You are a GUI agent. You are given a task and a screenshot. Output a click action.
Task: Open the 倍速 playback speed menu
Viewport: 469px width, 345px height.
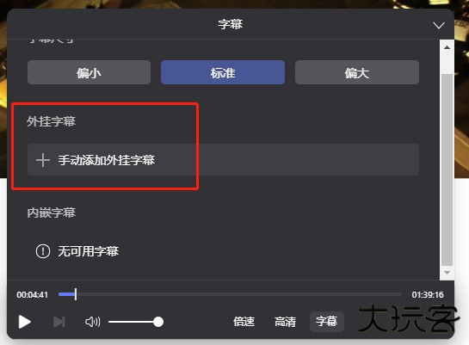coord(244,322)
